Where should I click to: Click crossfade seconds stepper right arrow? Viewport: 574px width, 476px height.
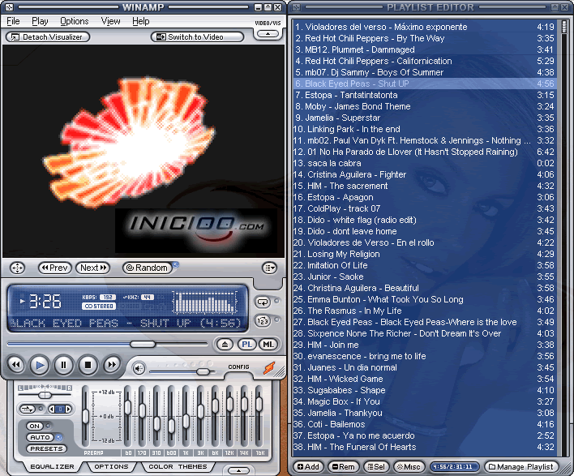[68, 409]
